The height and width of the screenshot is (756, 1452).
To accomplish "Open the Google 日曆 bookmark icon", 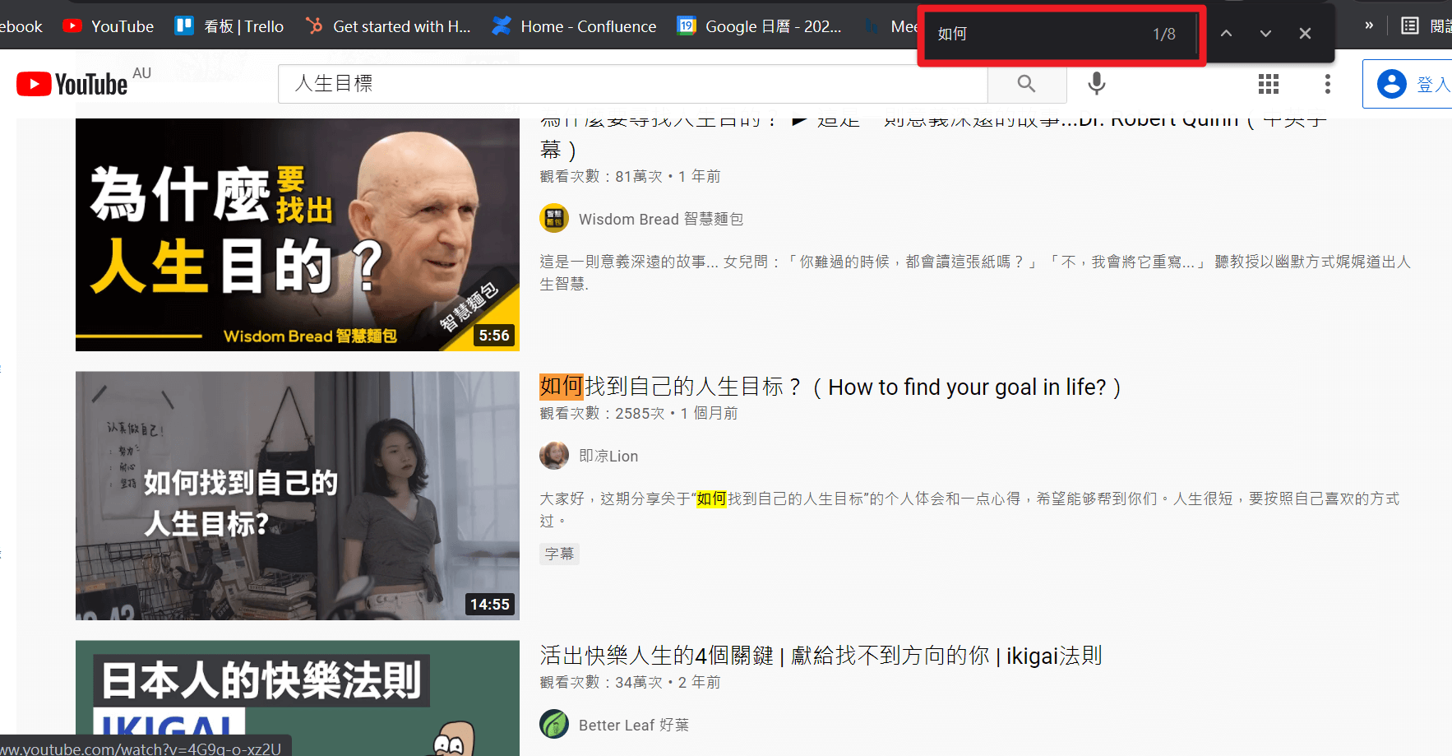I will [x=686, y=26].
